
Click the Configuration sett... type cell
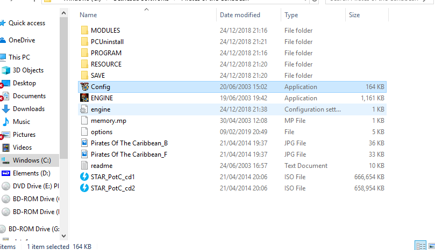(x=312, y=109)
